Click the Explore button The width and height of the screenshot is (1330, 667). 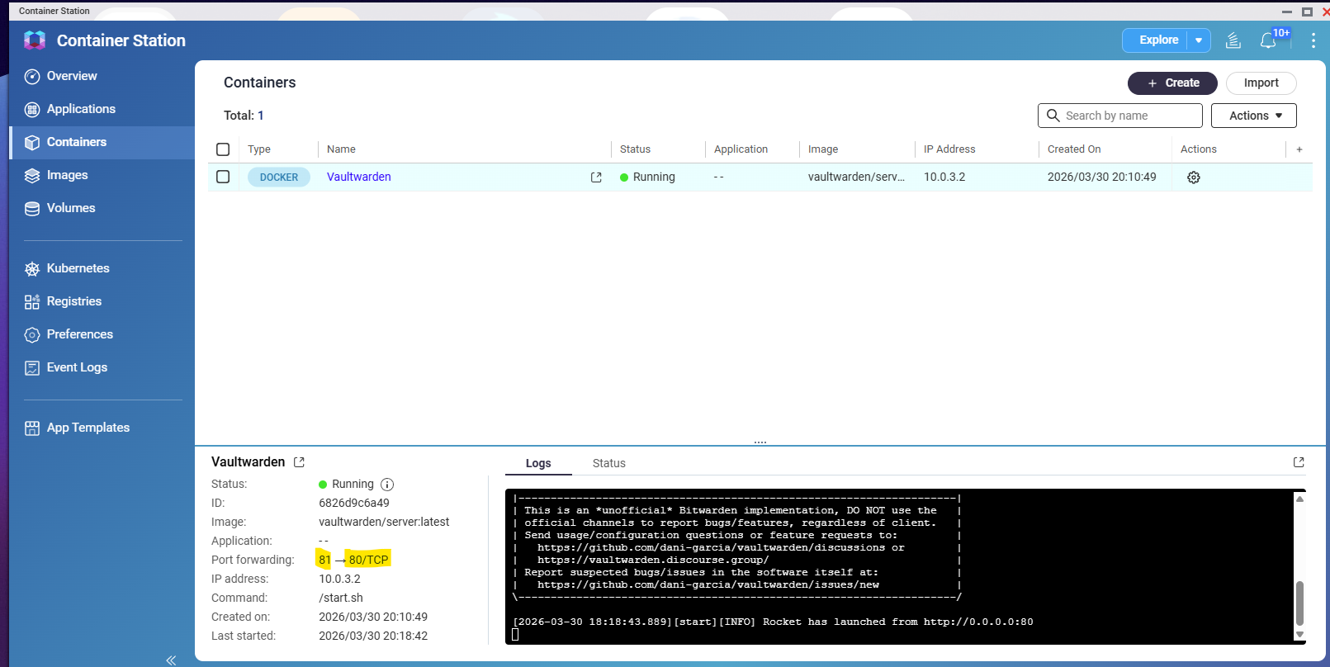click(1158, 40)
